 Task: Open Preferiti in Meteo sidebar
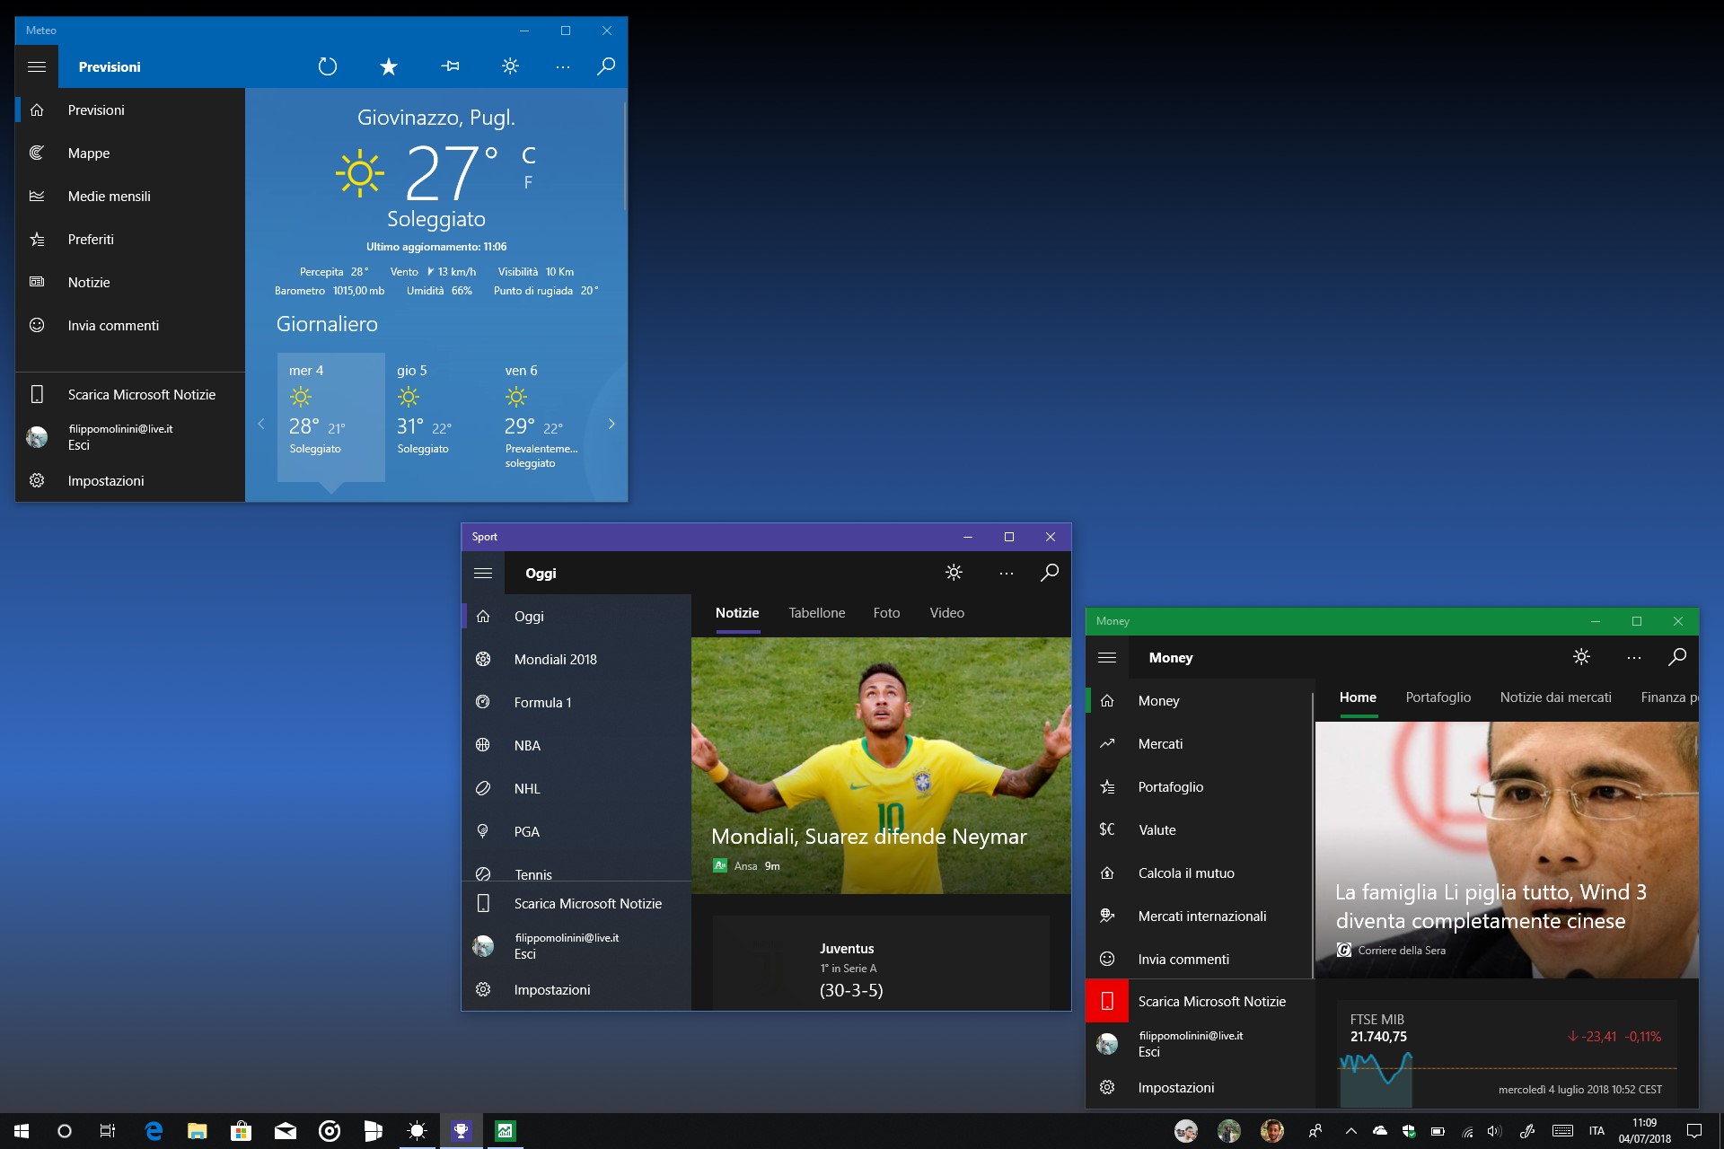pos(130,240)
